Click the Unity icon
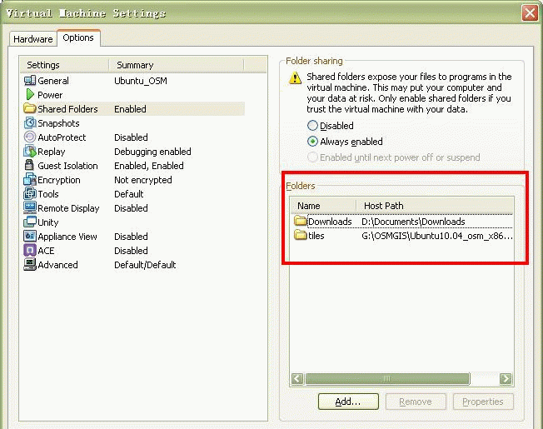 [30, 222]
